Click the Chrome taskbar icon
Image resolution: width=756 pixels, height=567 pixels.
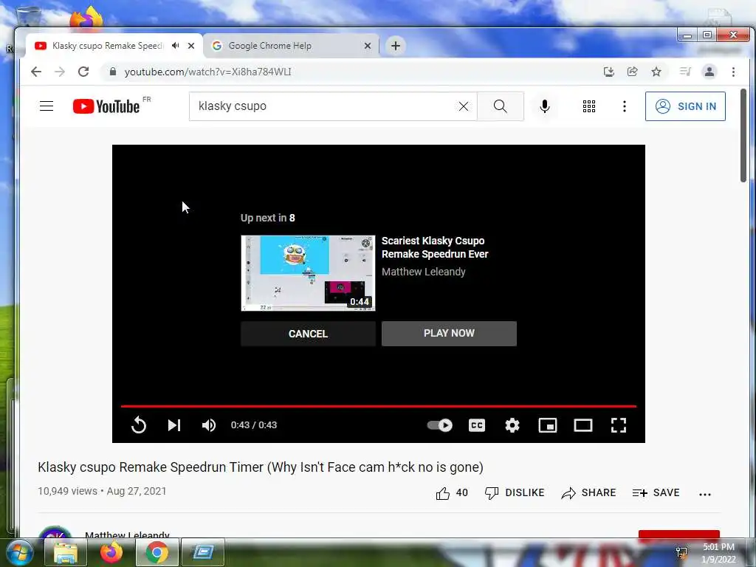click(157, 553)
